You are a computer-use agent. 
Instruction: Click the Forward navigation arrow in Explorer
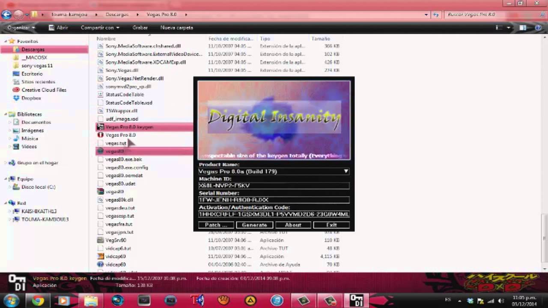(18, 15)
